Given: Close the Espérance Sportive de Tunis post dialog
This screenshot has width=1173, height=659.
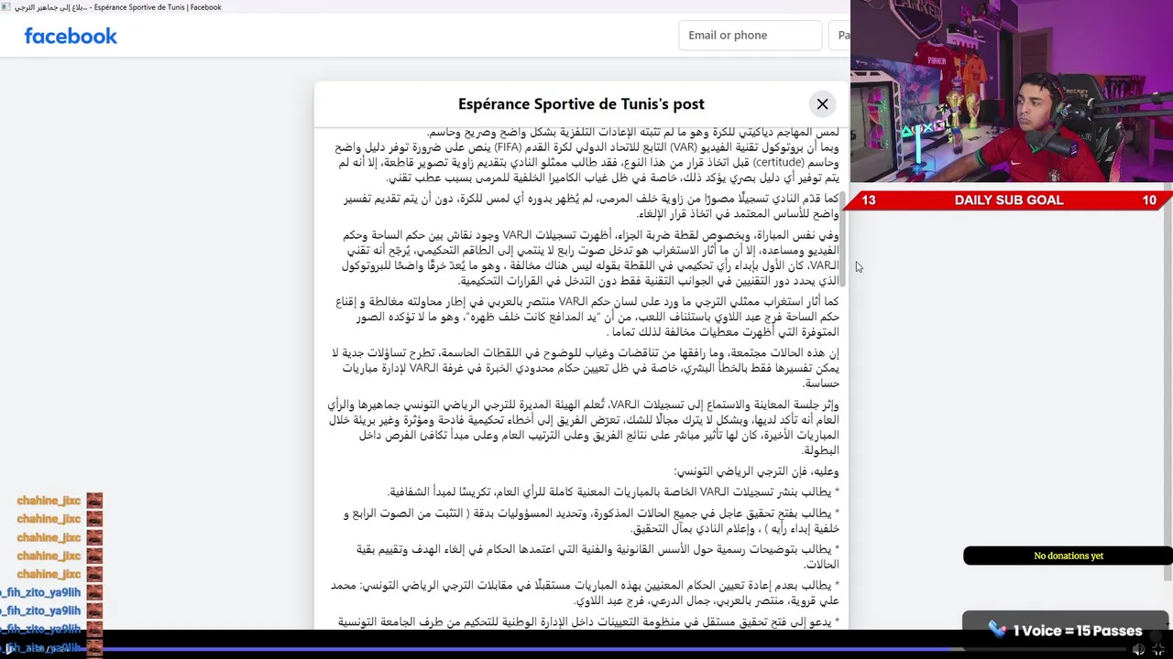Looking at the screenshot, I should 822,104.
